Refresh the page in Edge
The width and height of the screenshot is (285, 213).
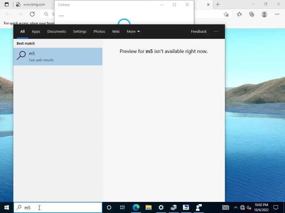point(32,14)
